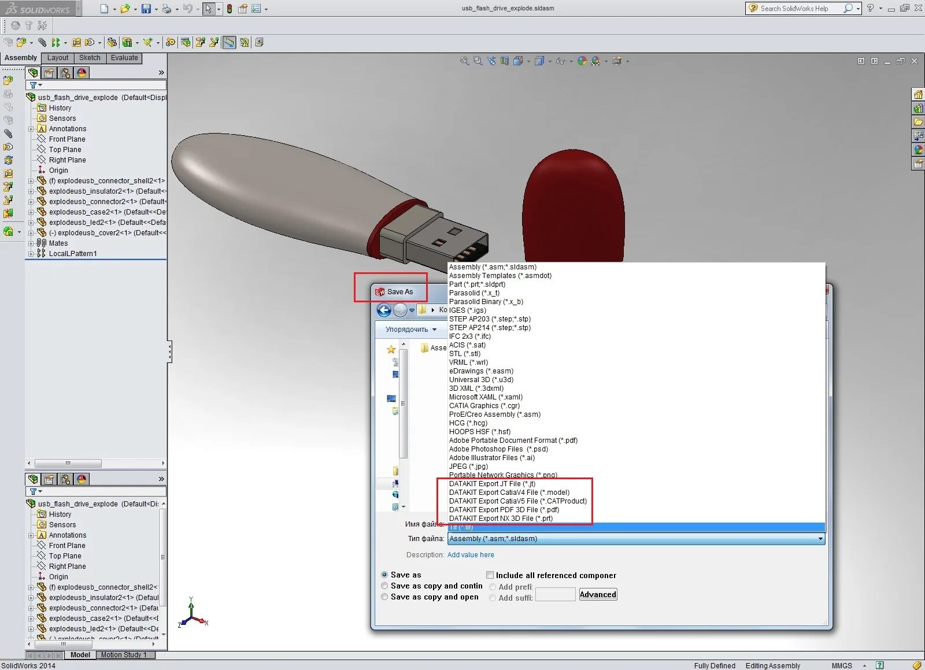Click the Insert Components icon
This screenshot has width=925, height=670.
click(21, 42)
